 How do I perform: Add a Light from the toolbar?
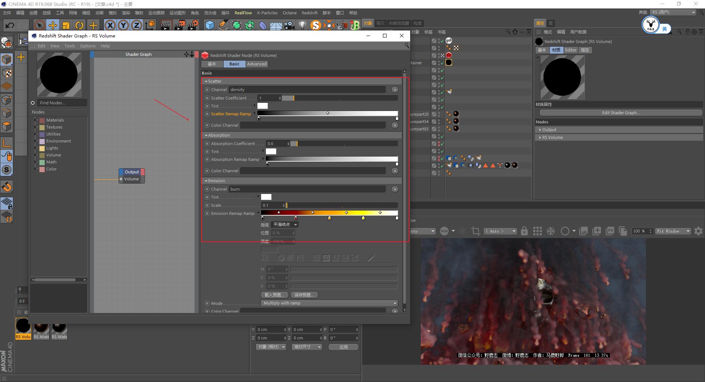coord(302,25)
